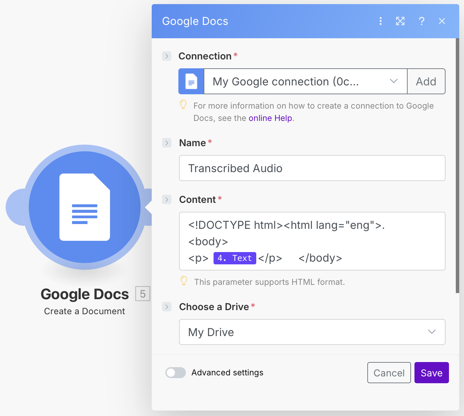
Task: Expand the Name field options
Action: click(x=167, y=143)
